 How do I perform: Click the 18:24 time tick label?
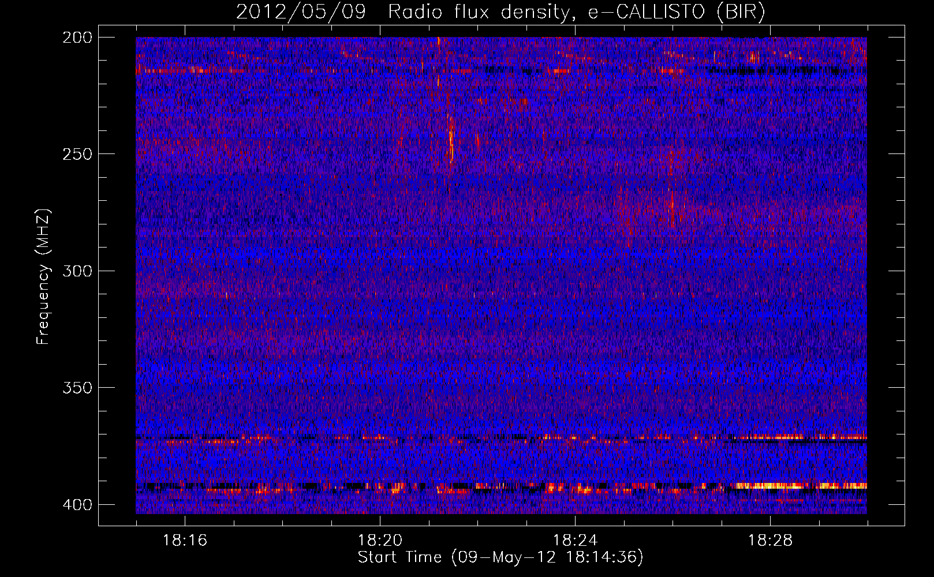[x=575, y=541]
